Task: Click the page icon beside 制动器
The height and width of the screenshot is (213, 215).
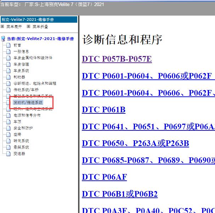Action: [x=9, y=77]
